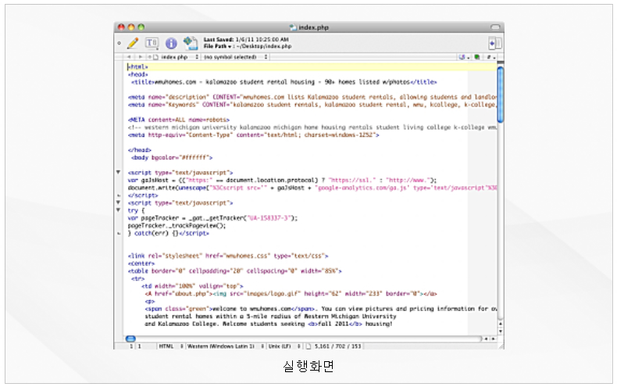
Task: Expand the File Path dropdown arrow
Action: (x=230, y=46)
